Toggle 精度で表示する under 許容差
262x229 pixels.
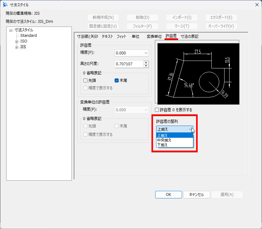[85, 88]
